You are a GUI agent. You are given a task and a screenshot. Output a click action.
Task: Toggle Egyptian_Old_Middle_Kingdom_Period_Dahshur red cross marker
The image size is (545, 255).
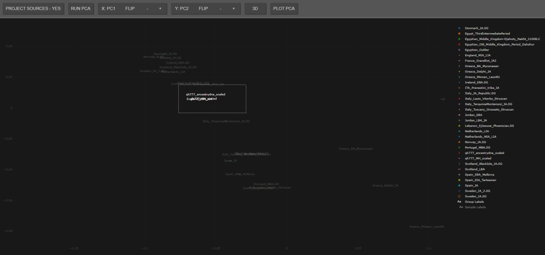[x=459, y=44]
